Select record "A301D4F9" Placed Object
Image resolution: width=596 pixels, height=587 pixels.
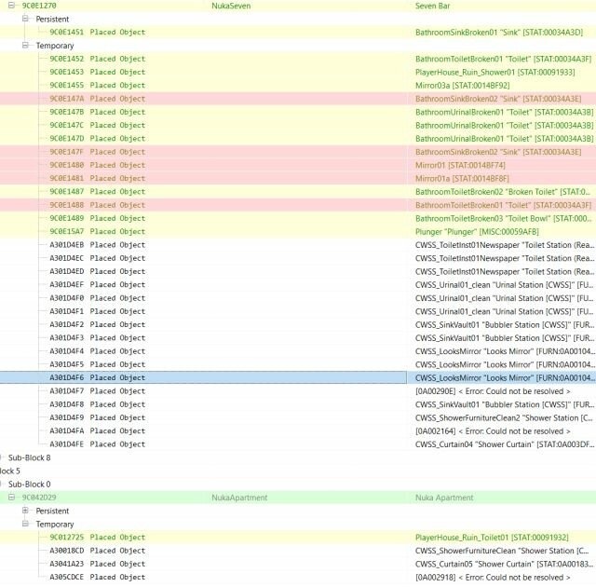click(x=97, y=417)
